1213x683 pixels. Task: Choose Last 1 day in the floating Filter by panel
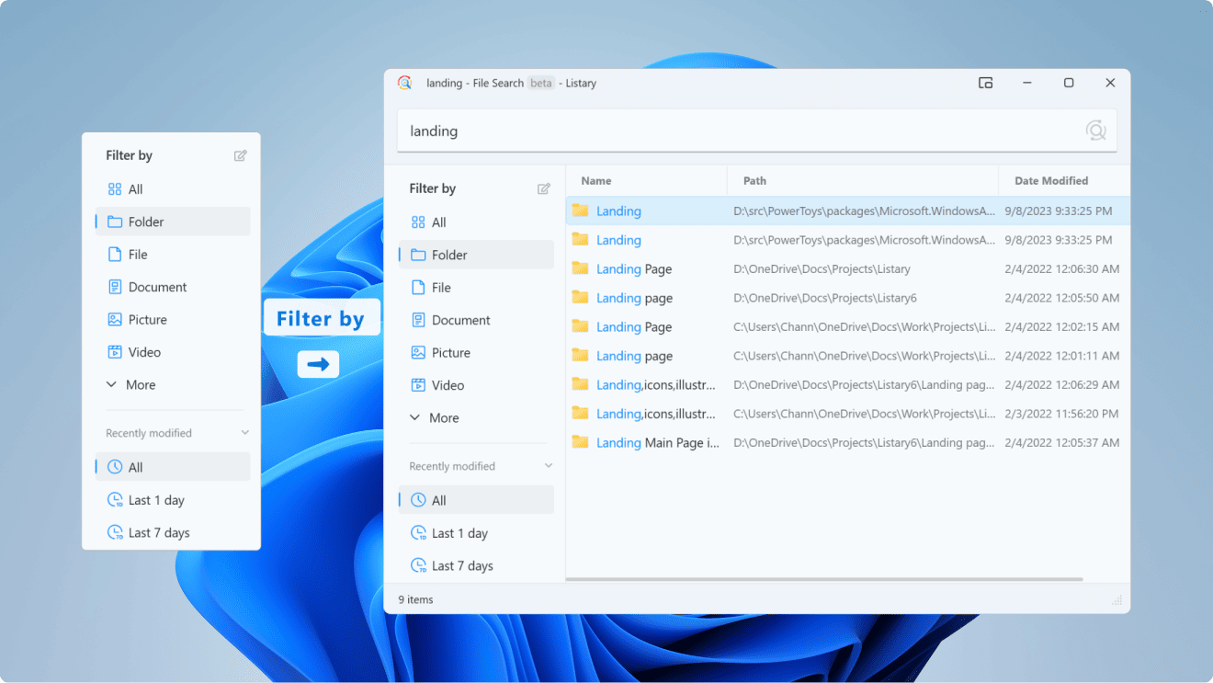click(173, 500)
